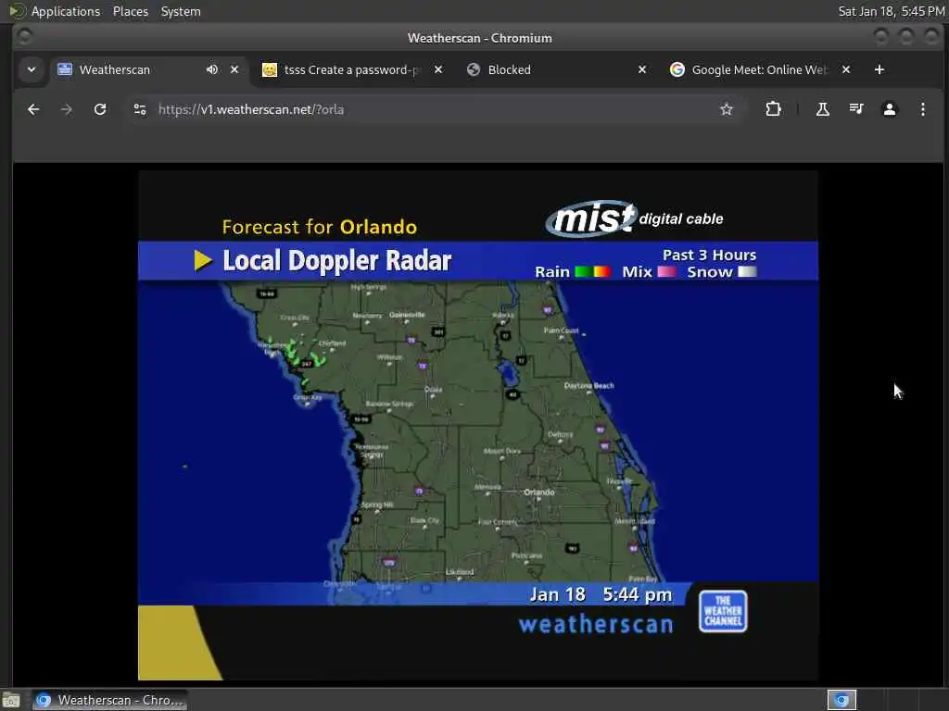The width and height of the screenshot is (949, 711).
Task: Click the yellow arrow beside Local Doppler Radar
Action: pos(203,260)
